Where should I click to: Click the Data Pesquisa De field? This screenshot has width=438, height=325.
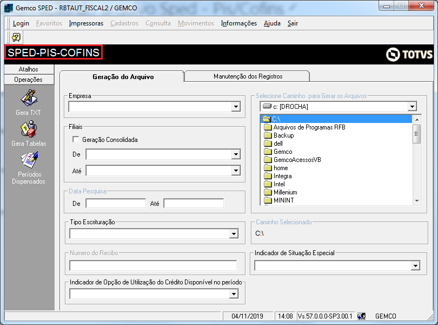point(116,203)
